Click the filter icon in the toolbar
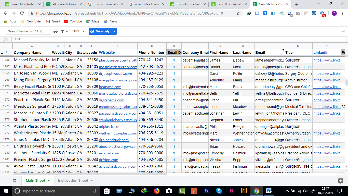Viewport: 348px width, 196px height. tap(62, 31)
